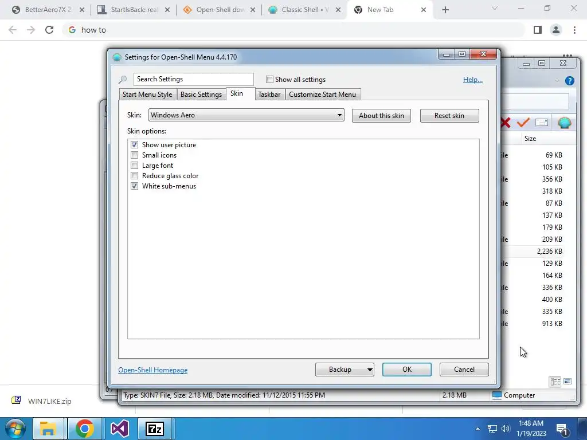Click the Reset skin button
587x440 pixels.
click(449, 116)
